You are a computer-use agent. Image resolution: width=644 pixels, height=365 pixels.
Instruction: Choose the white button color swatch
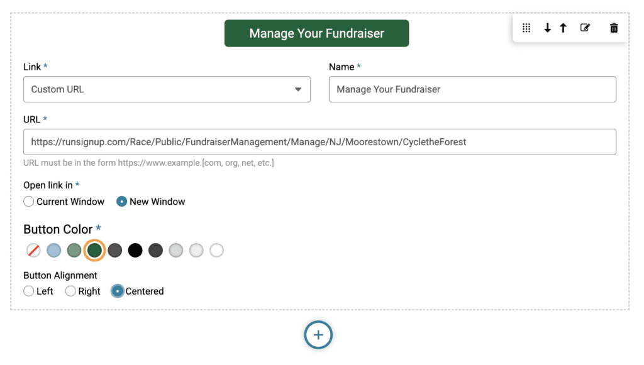216,250
